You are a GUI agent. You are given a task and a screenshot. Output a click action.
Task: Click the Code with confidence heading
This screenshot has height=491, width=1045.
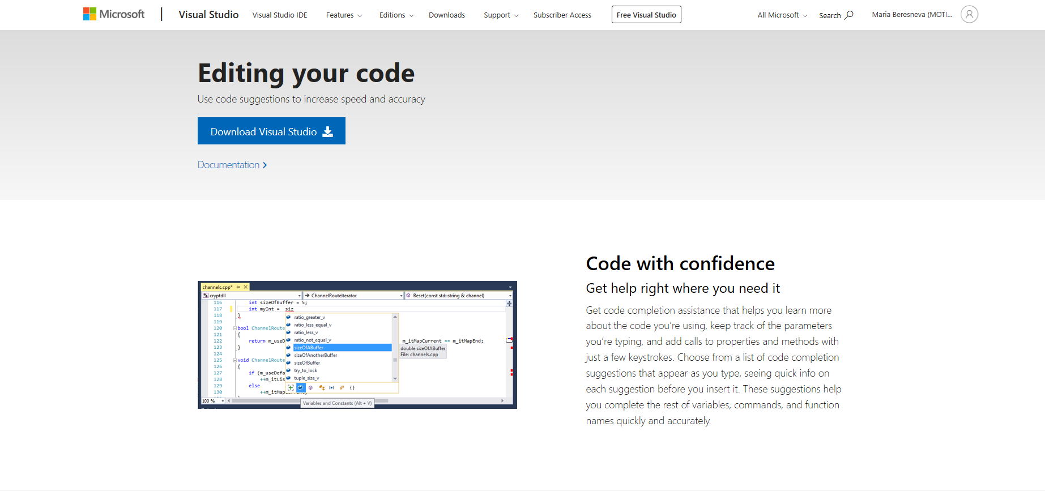pyautogui.click(x=680, y=263)
